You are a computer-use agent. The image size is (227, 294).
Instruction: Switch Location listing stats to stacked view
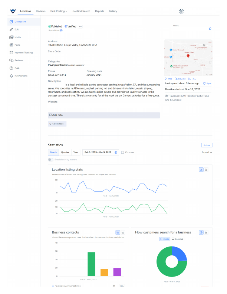206,170
